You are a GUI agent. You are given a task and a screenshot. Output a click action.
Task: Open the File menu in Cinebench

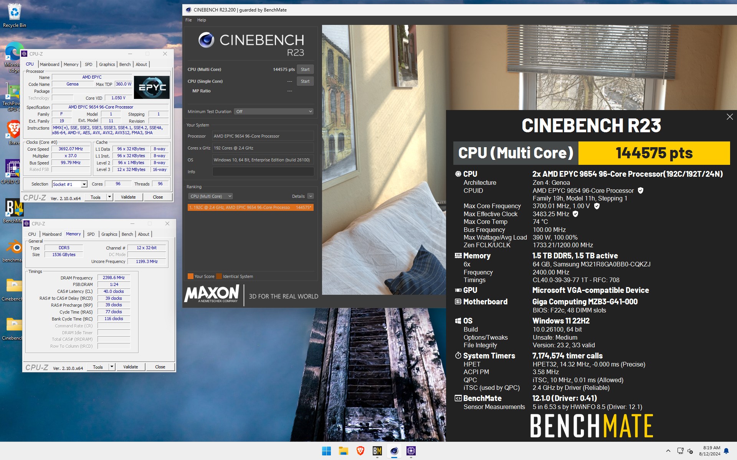[188, 20]
